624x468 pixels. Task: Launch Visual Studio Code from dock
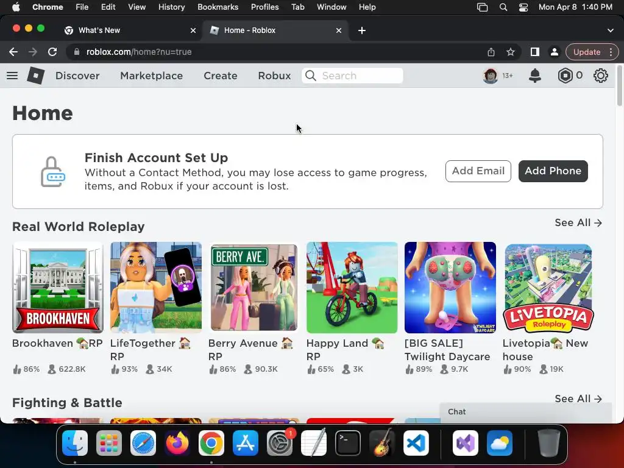click(416, 443)
